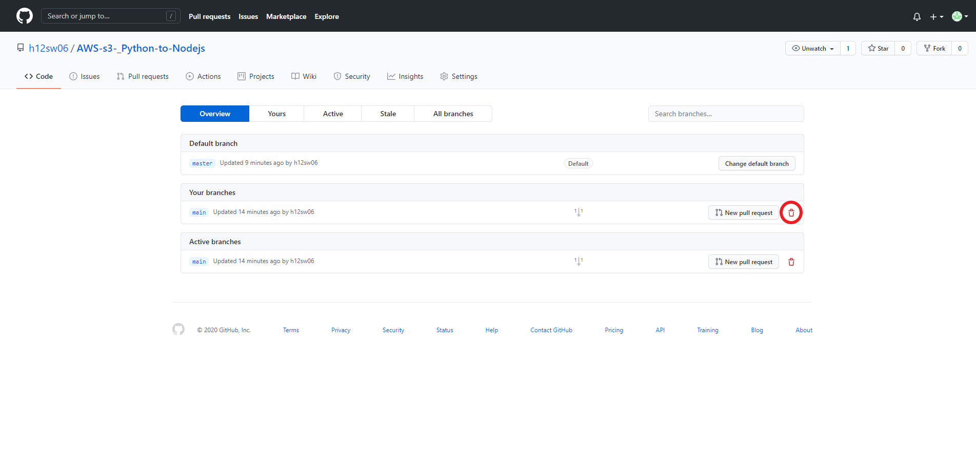
Task: Open the About footer link
Action: (804, 330)
